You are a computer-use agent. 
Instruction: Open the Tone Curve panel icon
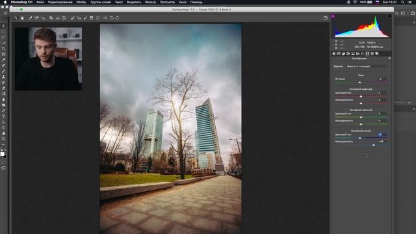point(339,53)
